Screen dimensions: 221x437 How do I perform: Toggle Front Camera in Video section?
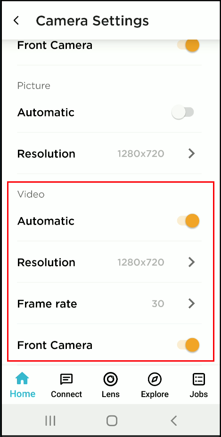(188, 345)
